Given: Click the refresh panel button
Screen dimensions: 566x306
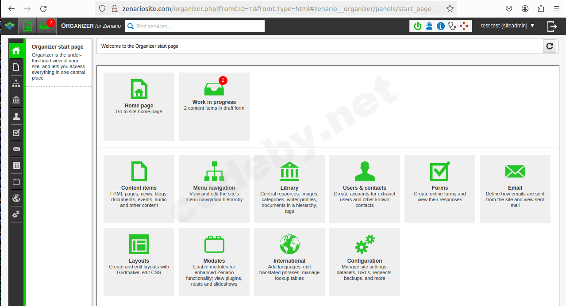Looking at the screenshot, I should pos(550,46).
